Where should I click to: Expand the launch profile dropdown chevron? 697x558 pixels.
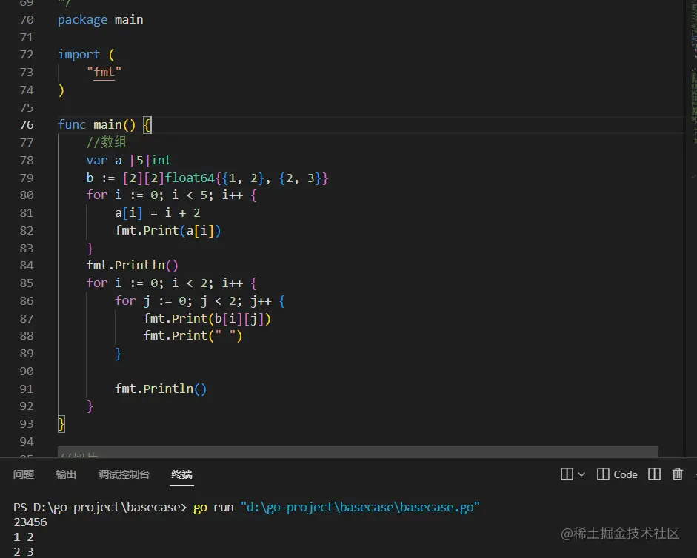click(x=581, y=474)
